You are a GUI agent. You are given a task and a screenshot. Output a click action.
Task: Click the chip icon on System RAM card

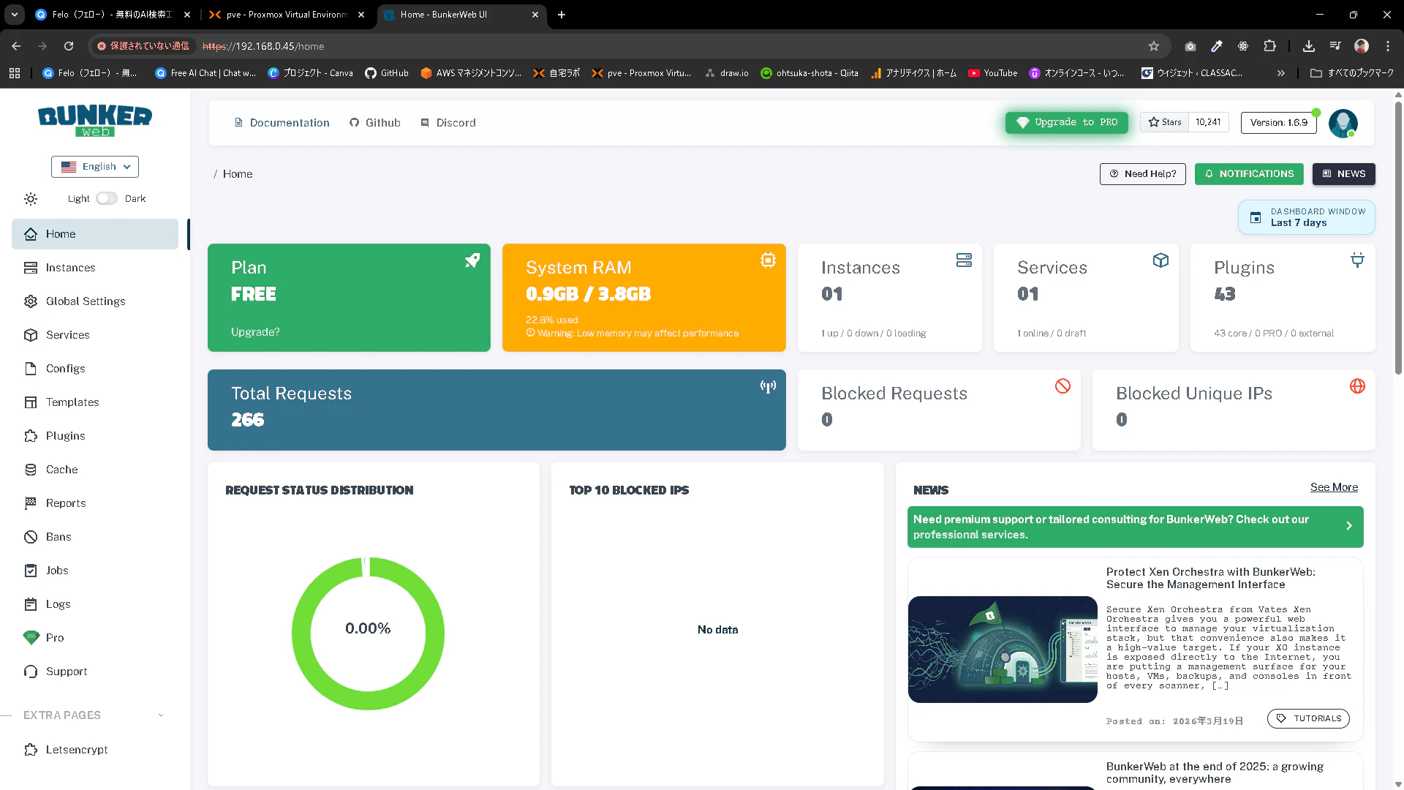tap(768, 260)
